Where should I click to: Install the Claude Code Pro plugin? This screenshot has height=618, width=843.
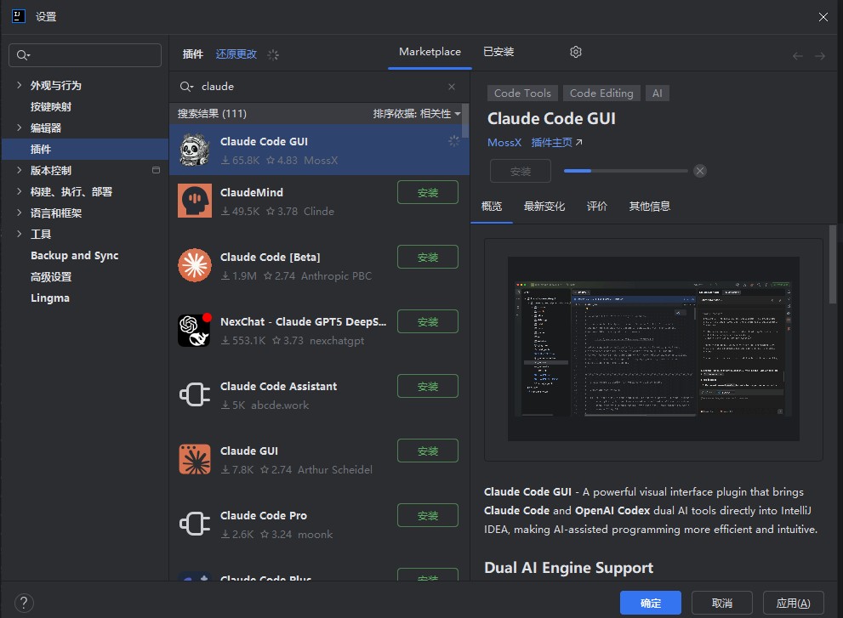pyautogui.click(x=427, y=515)
